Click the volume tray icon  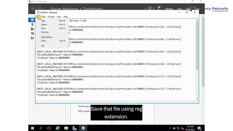(182, 128)
